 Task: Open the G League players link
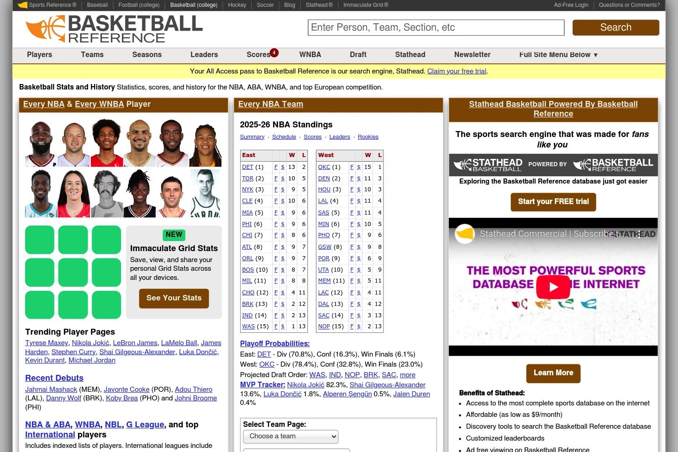[145, 425]
